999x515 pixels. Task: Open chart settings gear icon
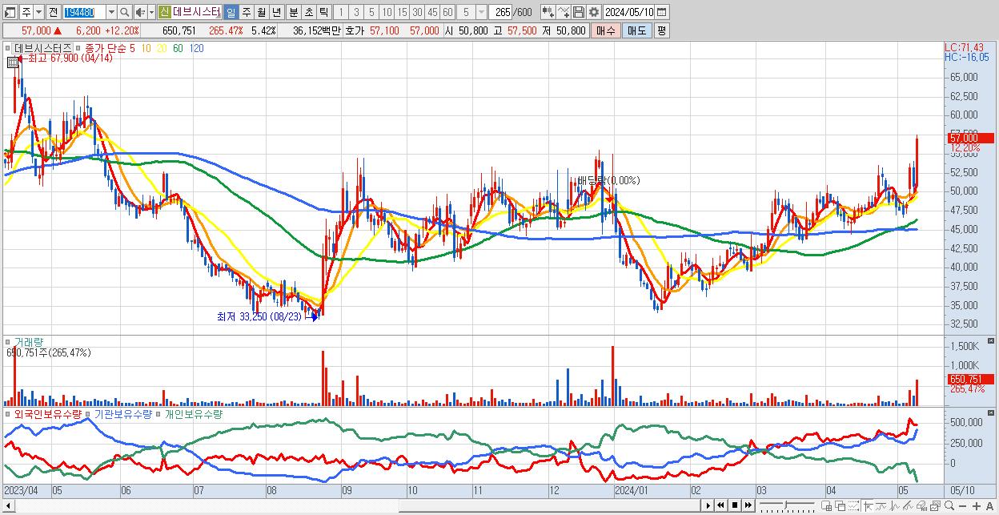[593, 12]
